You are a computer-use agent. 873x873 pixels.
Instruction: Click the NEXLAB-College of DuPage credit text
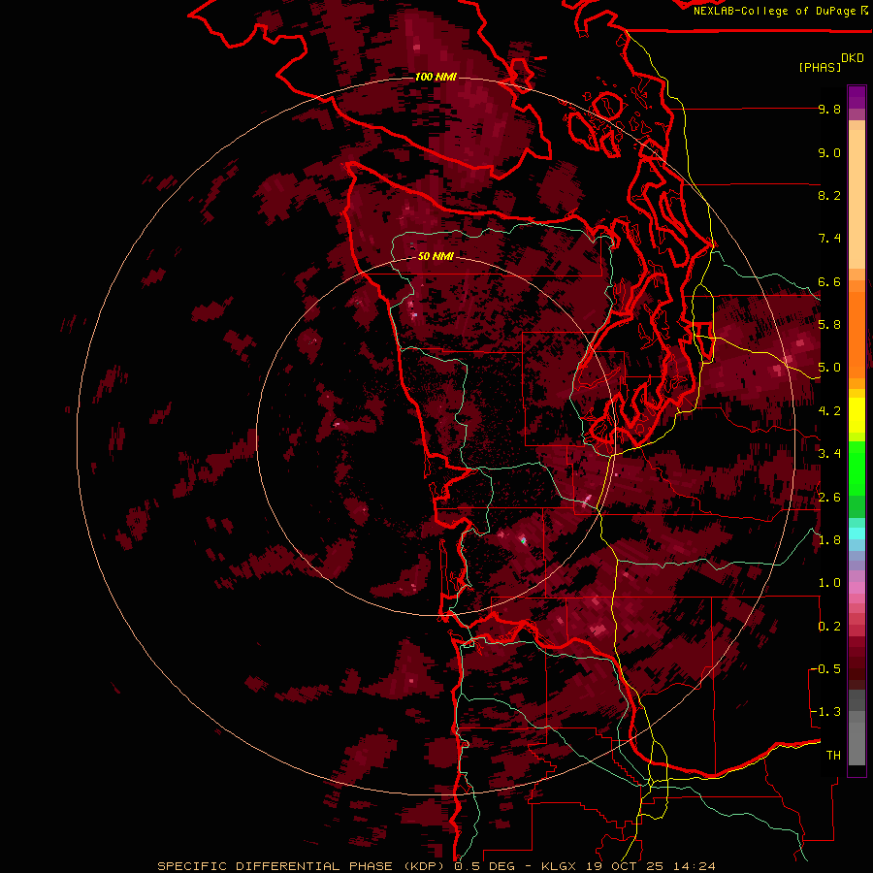[777, 11]
